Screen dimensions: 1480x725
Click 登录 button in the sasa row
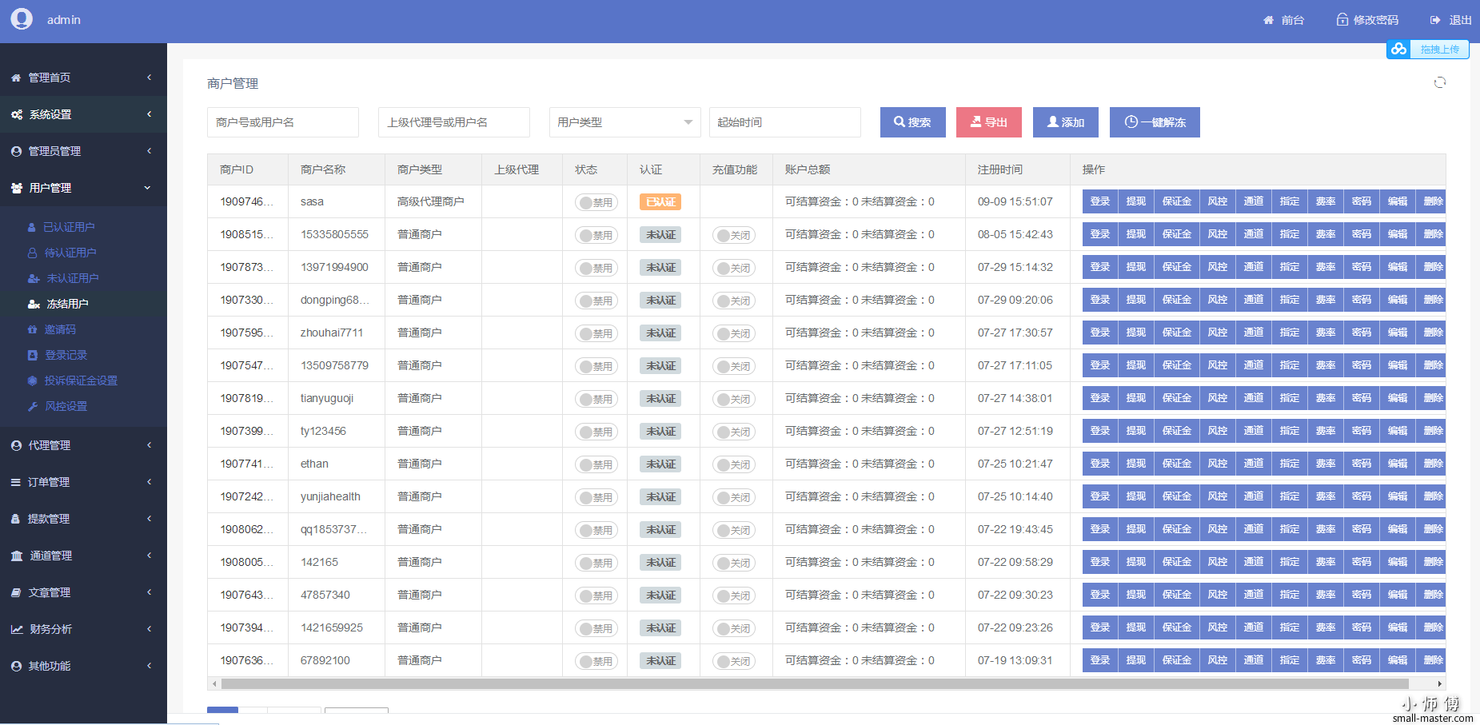point(1099,201)
